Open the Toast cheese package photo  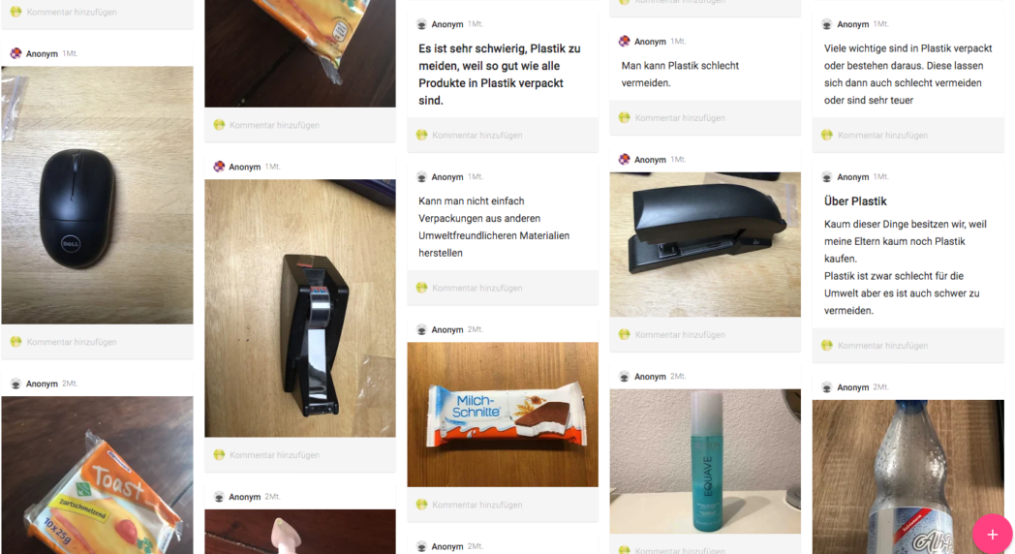tap(97, 475)
